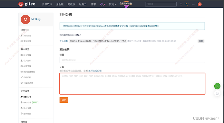
Task: Open the 9周年·特惠 anniversary promo banner
Action: [126, 4]
